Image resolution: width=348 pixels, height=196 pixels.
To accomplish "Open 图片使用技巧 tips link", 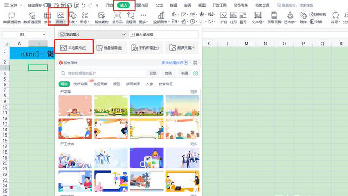I will point(175,63).
